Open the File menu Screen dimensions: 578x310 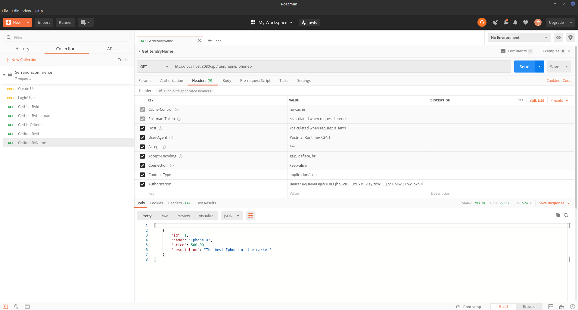5,11
